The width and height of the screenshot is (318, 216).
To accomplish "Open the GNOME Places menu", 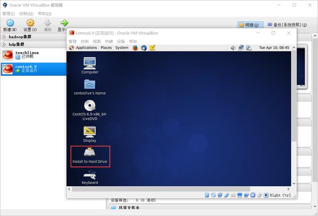I will tap(106, 48).
